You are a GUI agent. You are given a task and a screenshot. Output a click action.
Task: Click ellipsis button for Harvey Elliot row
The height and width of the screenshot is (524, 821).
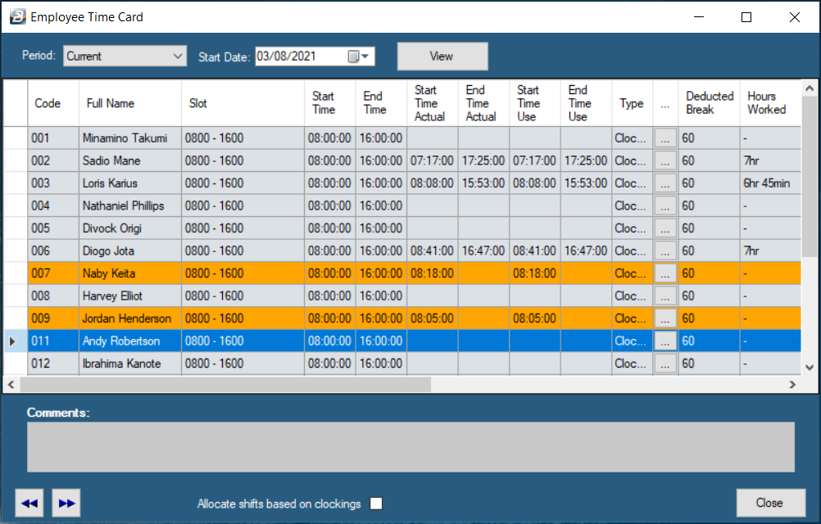click(x=665, y=296)
